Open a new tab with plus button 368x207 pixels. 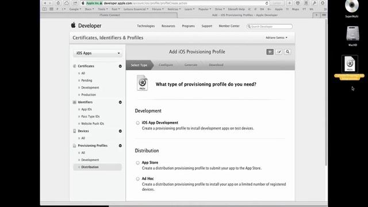click(316, 15)
